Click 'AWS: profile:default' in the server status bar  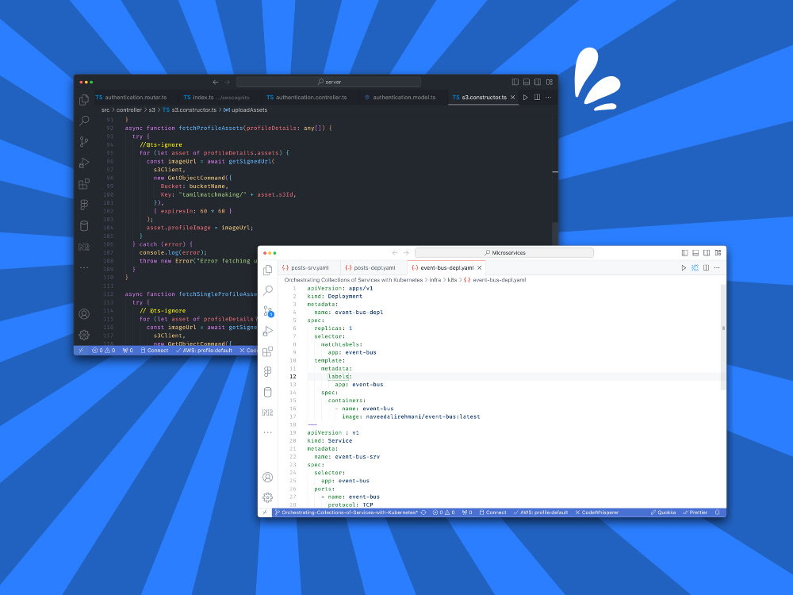tap(204, 350)
